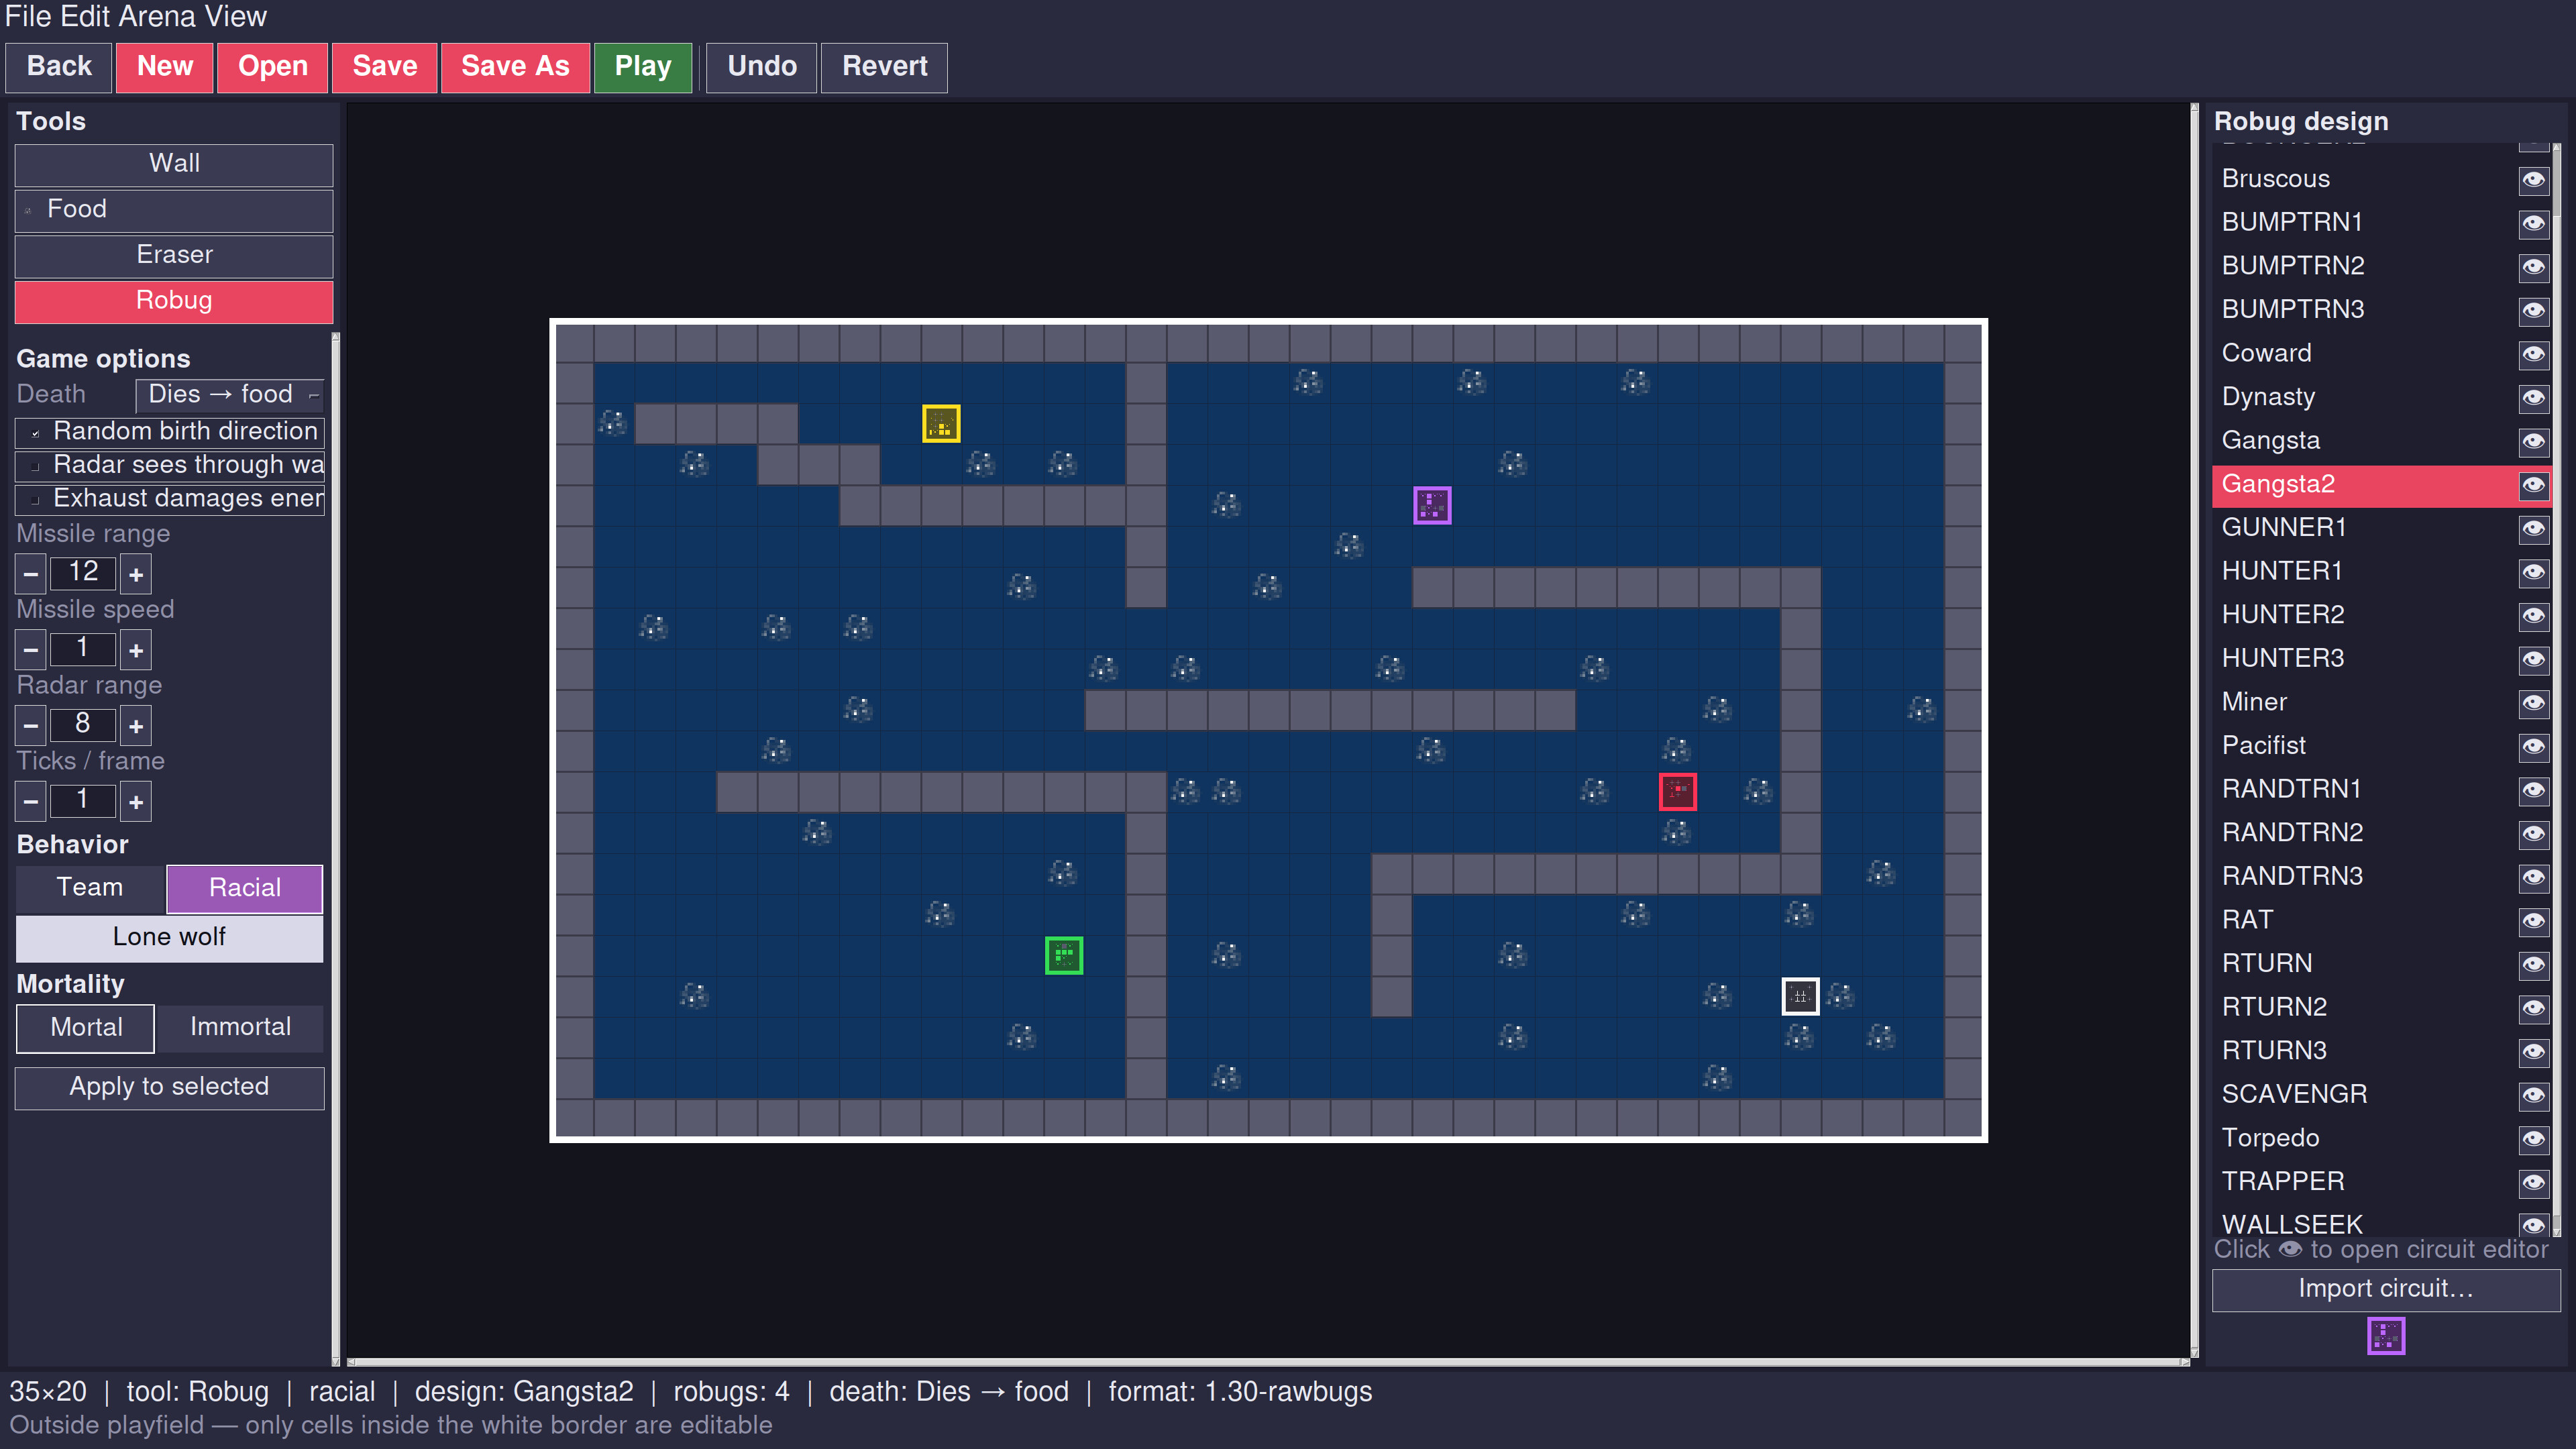2576x1449 pixels.
Task: Set mortality to Immortal
Action: (x=240, y=1028)
